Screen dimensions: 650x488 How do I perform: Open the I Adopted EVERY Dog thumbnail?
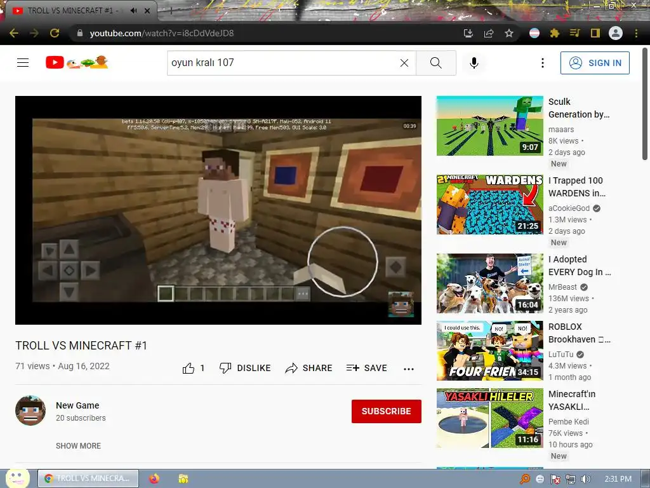click(489, 283)
